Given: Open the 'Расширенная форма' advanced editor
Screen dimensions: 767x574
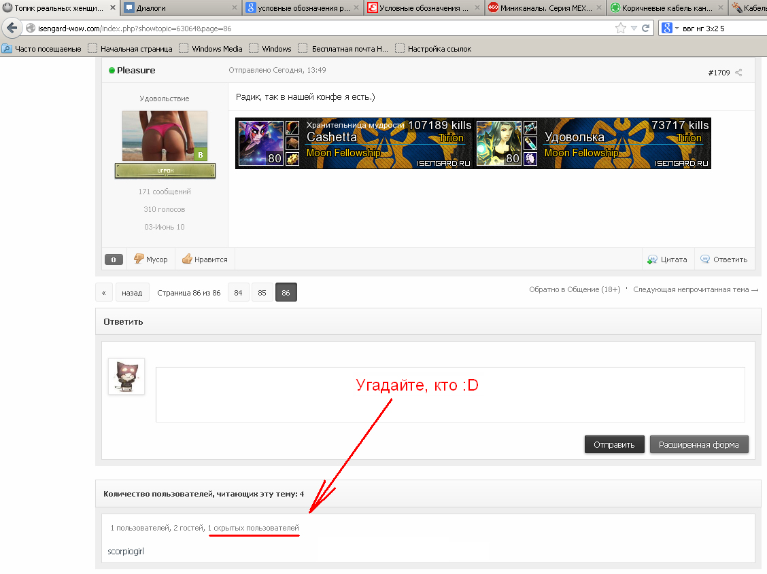Looking at the screenshot, I should pos(699,444).
